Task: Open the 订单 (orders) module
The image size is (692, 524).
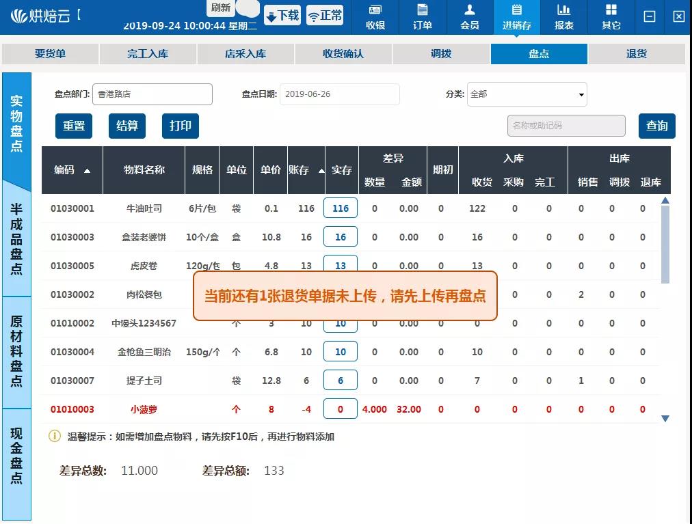Action: click(x=422, y=17)
